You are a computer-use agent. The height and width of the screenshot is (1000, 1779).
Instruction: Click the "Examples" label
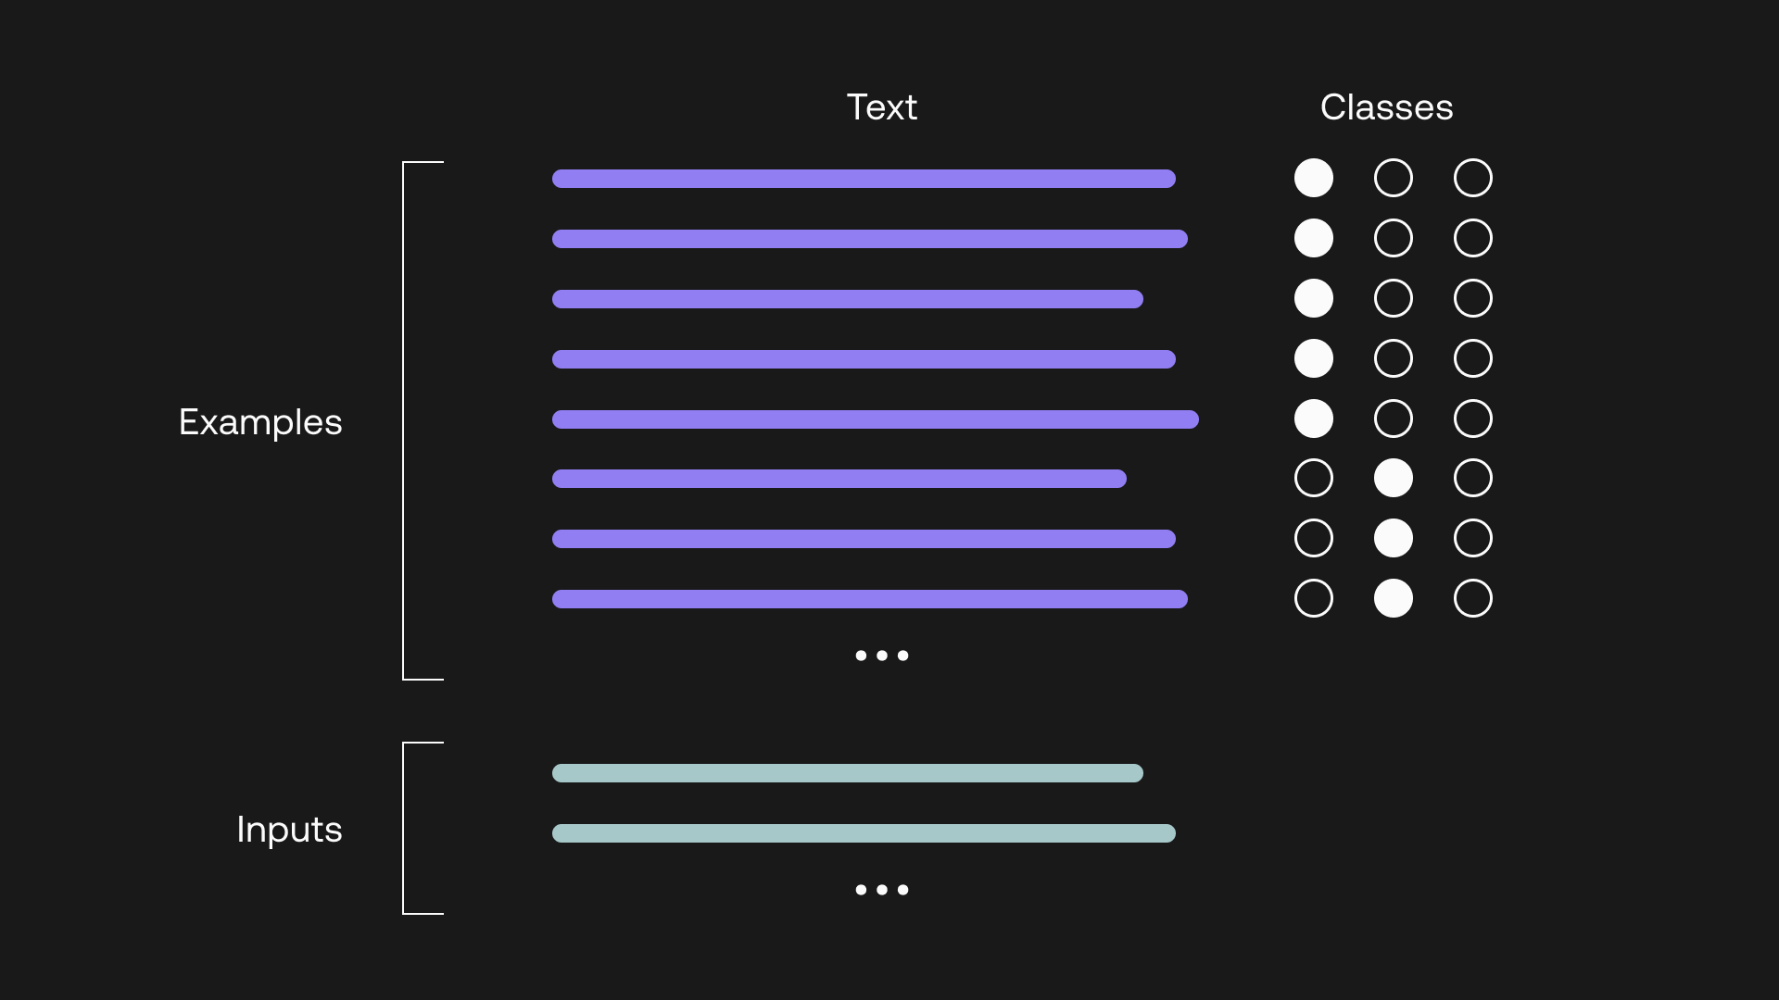260,422
